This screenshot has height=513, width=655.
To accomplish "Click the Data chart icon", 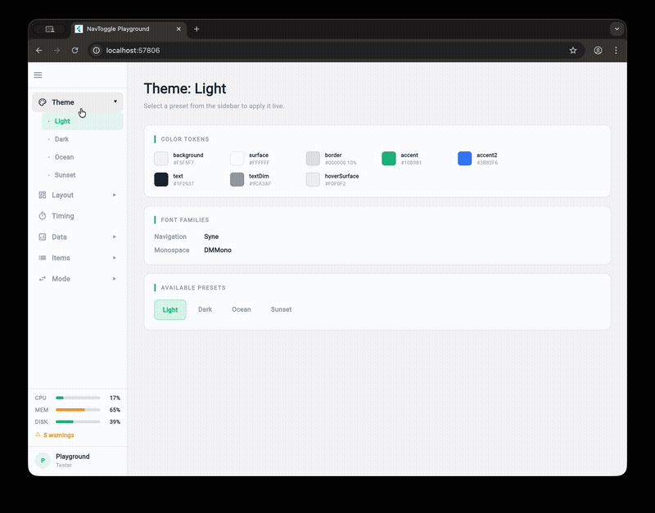I will coord(43,236).
